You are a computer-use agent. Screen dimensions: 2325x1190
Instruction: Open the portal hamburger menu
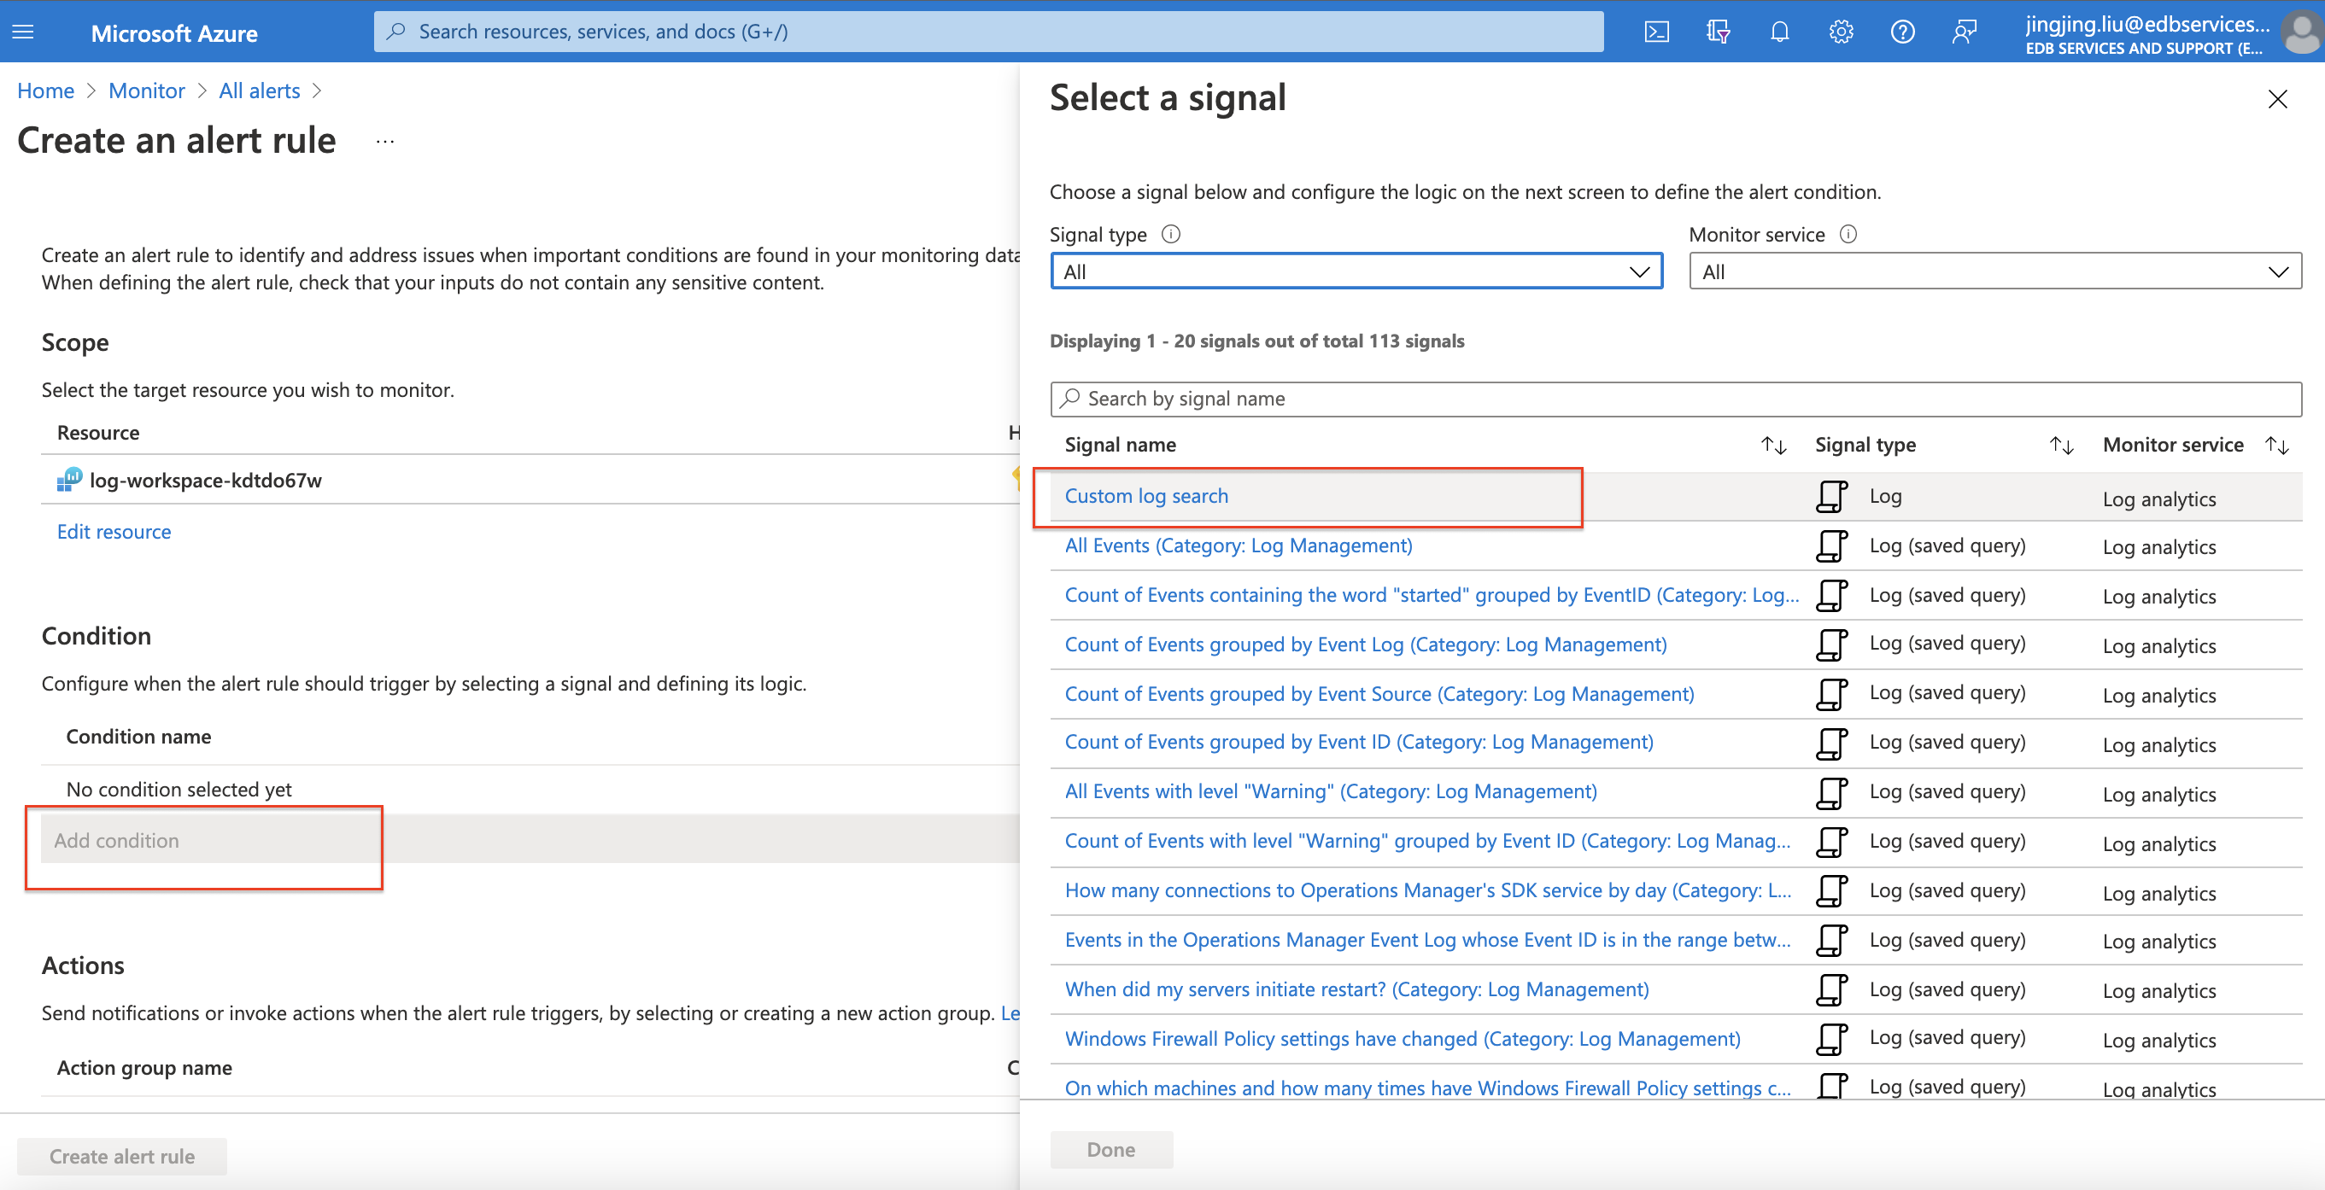tap(23, 32)
